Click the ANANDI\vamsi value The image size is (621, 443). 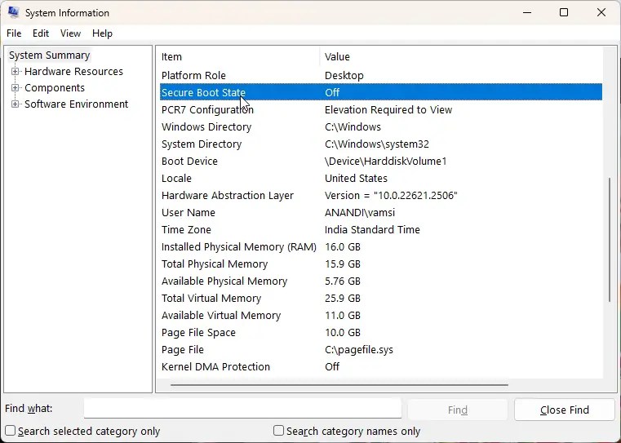pyautogui.click(x=360, y=213)
